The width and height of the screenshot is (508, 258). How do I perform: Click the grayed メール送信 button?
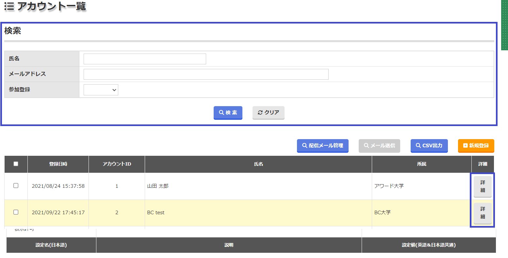point(379,146)
